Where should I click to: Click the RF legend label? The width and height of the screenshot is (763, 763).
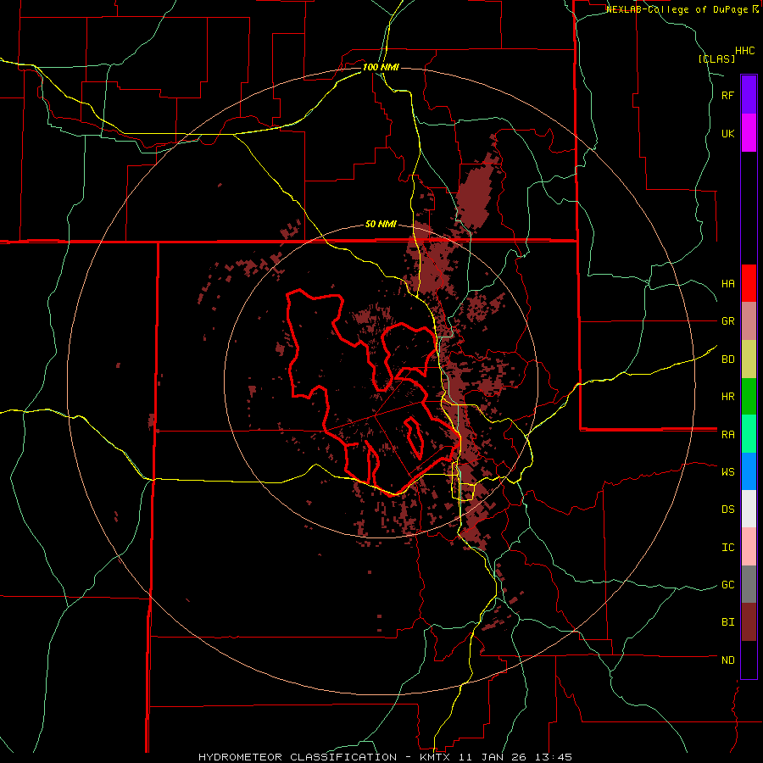pyautogui.click(x=728, y=95)
